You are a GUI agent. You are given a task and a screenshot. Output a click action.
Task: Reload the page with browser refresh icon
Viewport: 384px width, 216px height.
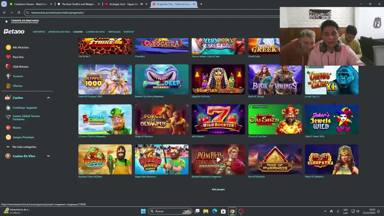coord(19,13)
